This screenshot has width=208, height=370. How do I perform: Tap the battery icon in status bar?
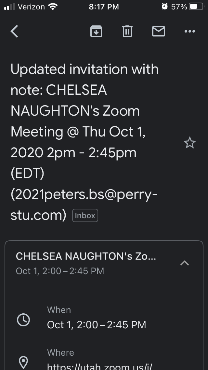196,7
